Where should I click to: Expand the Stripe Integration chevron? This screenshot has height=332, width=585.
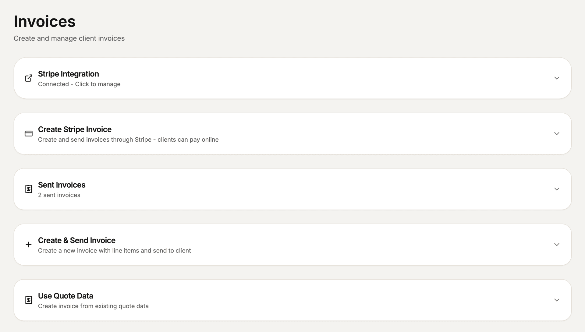click(x=557, y=78)
